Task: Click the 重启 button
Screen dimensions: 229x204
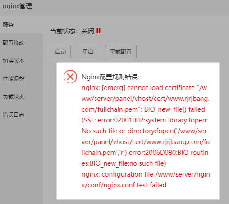Action: coord(88,51)
